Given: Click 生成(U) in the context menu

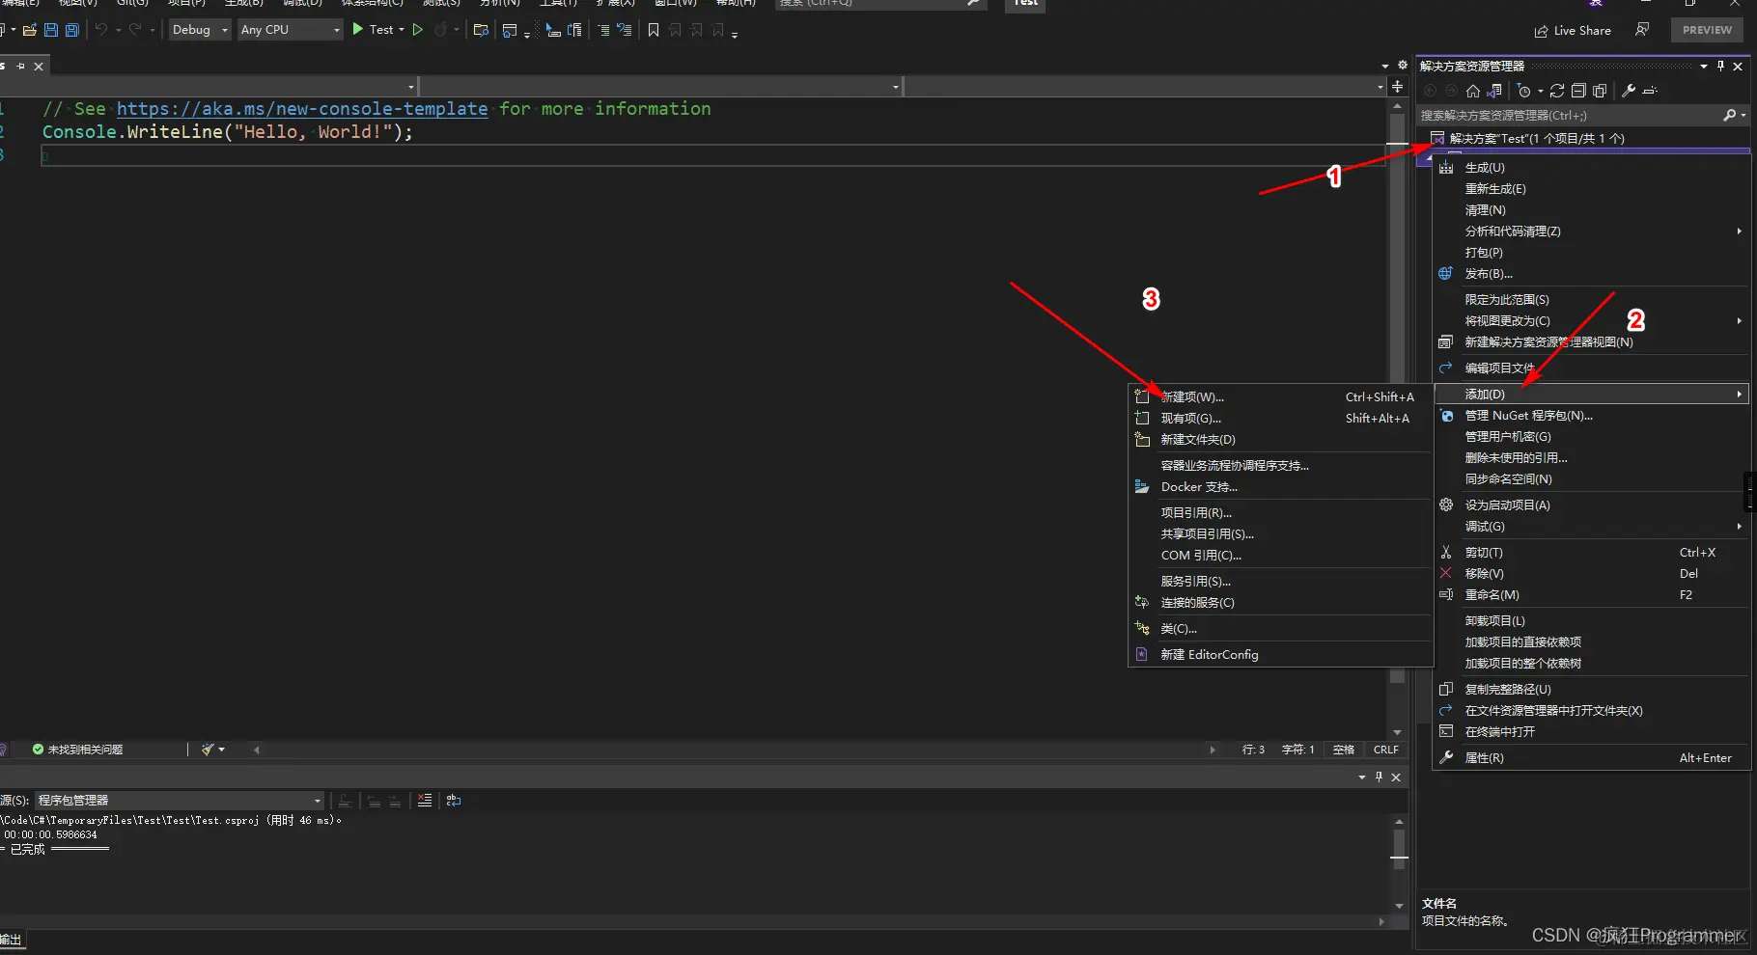Looking at the screenshot, I should [x=1591, y=168].
